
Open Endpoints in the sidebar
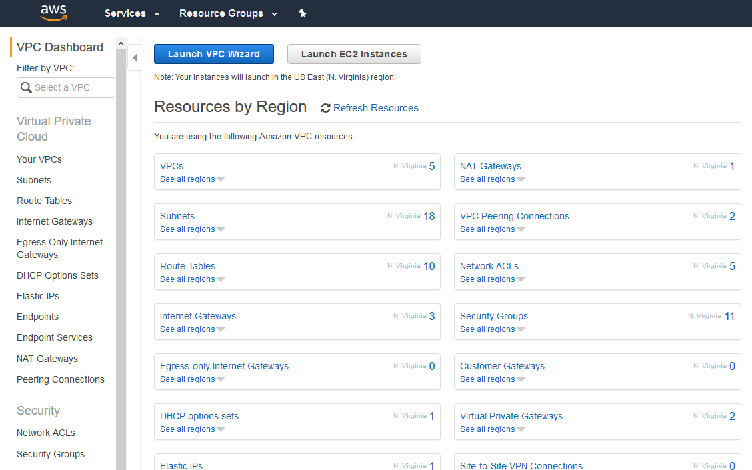pyautogui.click(x=37, y=317)
